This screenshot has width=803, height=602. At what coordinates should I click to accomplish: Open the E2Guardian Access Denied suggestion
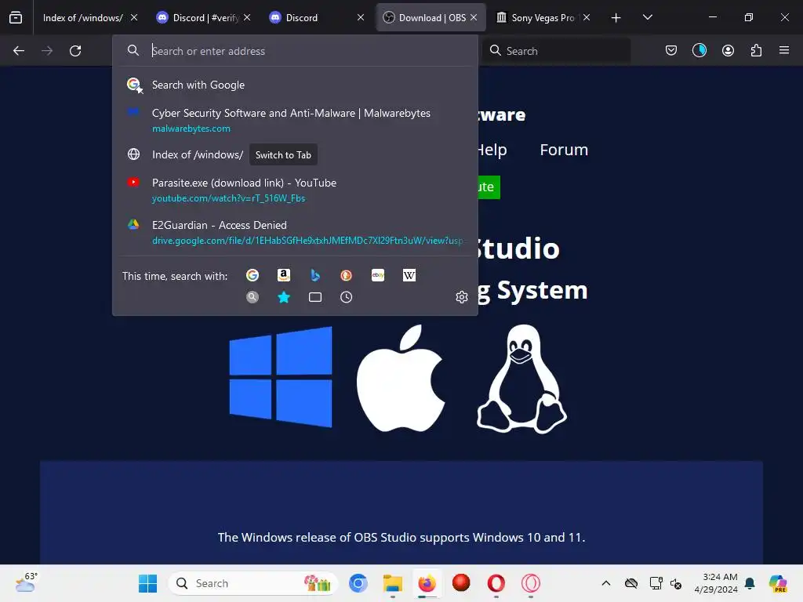tap(295, 232)
